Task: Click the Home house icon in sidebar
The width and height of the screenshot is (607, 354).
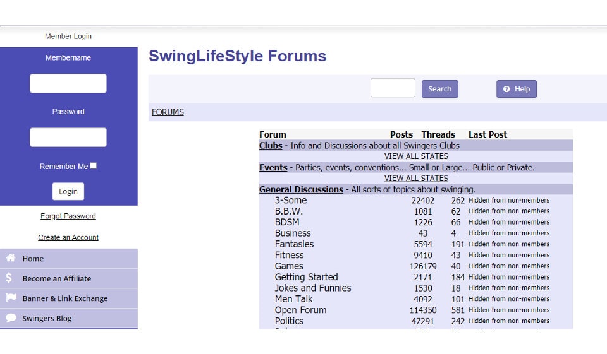Action: 11,258
